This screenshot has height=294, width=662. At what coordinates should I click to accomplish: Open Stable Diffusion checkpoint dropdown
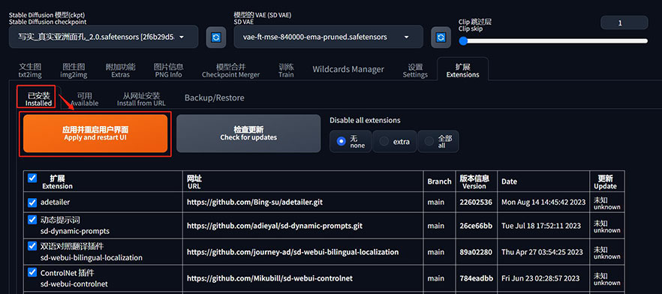104,37
